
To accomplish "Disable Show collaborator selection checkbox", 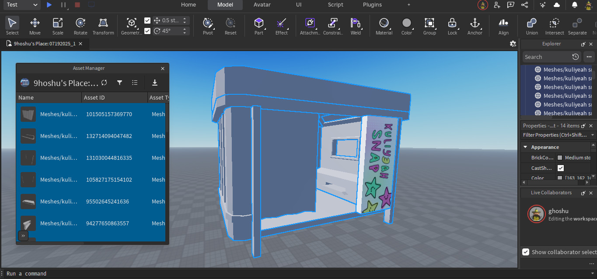I will [x=526, y=252].
